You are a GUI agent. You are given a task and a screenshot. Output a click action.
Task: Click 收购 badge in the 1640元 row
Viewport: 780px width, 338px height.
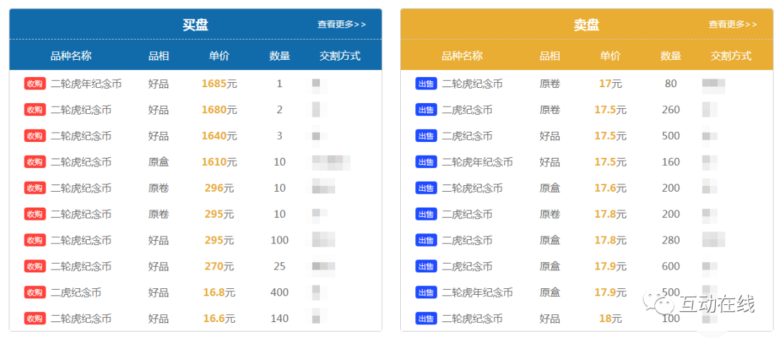(35, 135)
